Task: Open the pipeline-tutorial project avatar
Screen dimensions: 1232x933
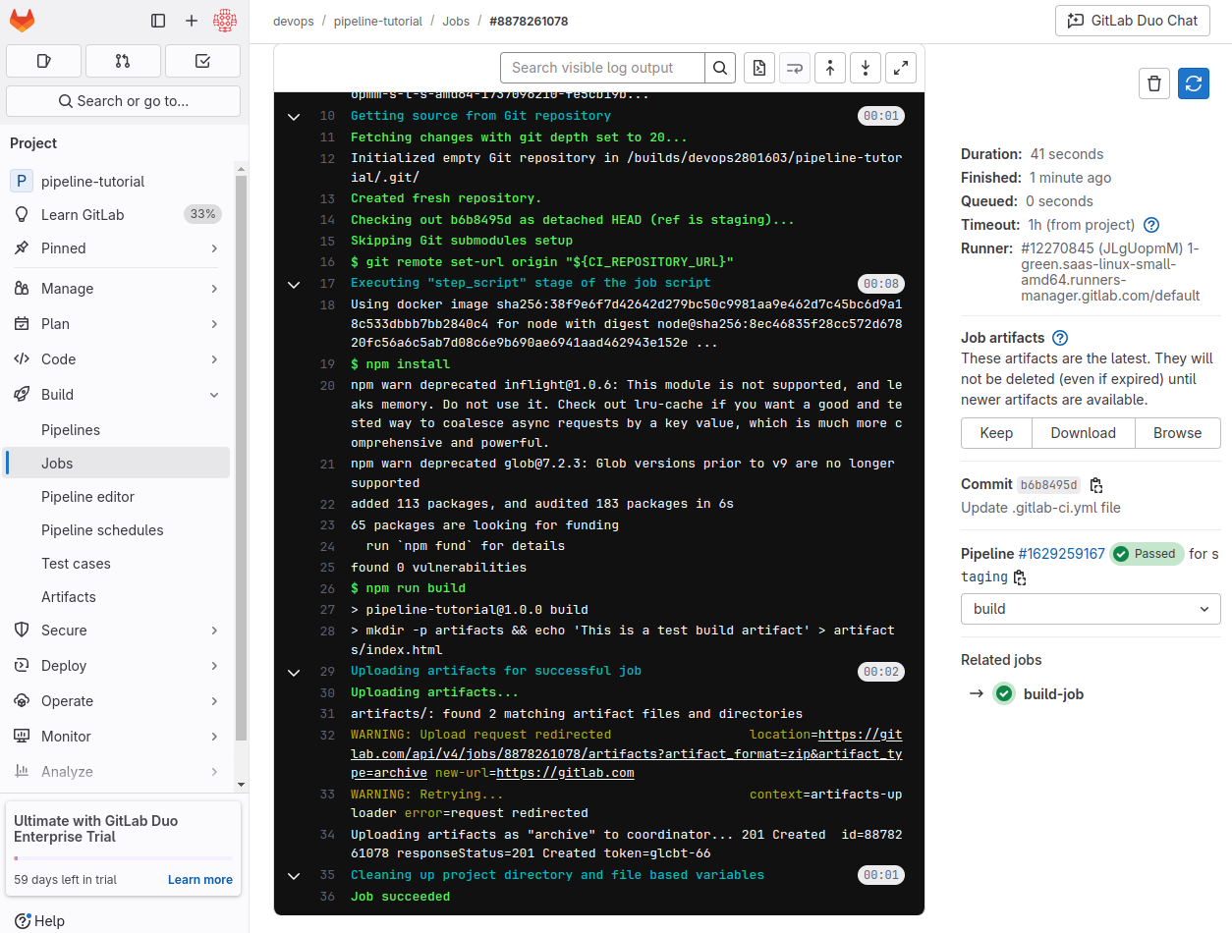Action: click(21, 182)
